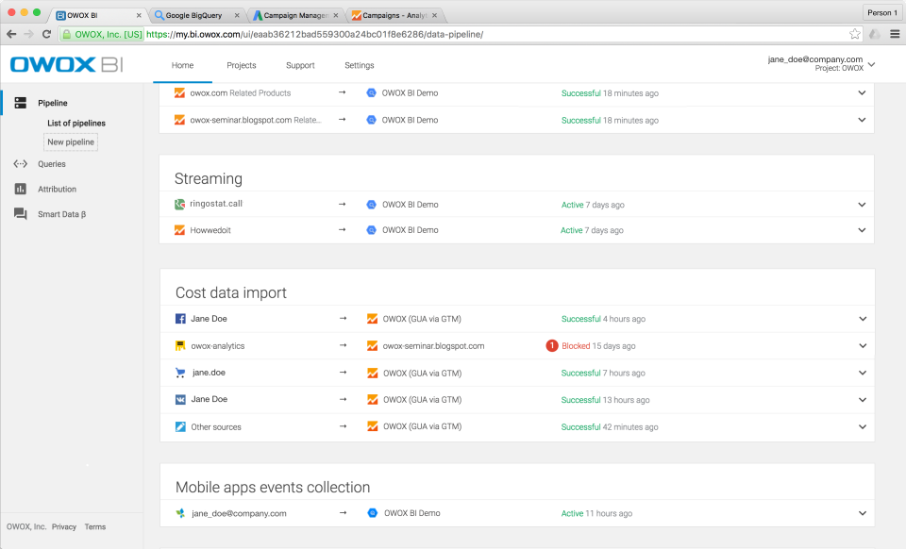This screenshot has width=906, height=549.
Task: Open the Chrome hamburger menu
Action: pyautogui.click(x=895, y=34)
